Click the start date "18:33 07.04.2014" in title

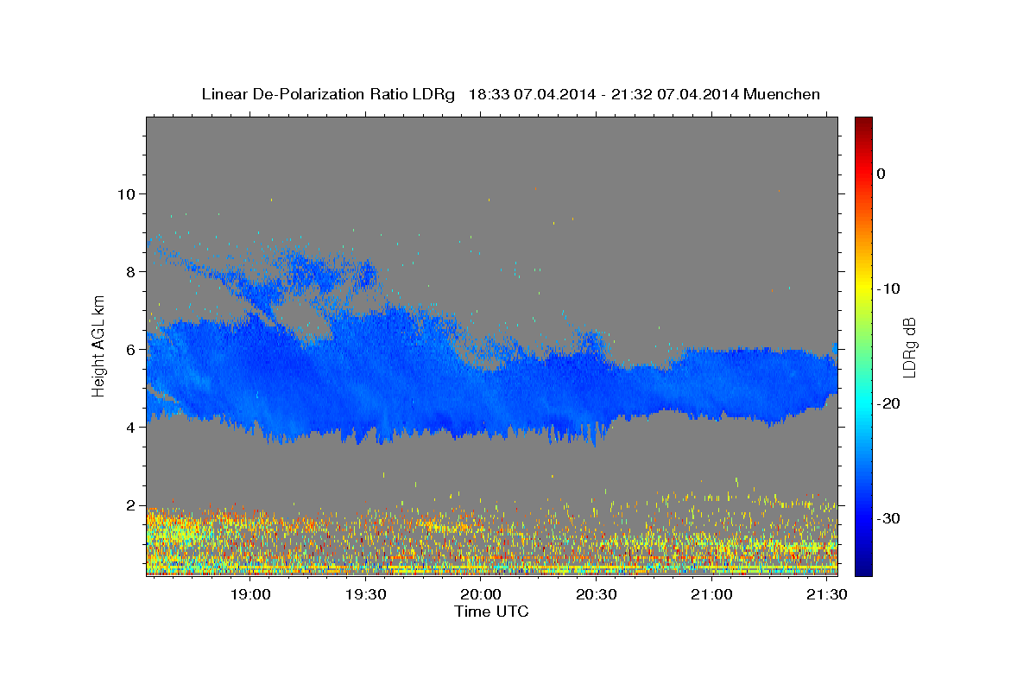coord(531,94)
